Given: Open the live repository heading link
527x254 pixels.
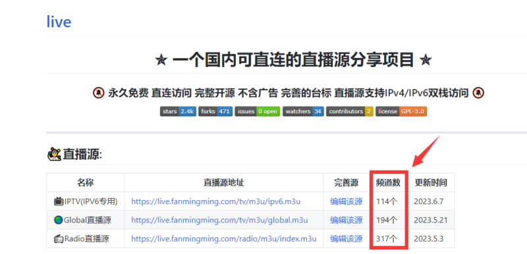Looking at the screenshot, I should (x=59, y=22).
